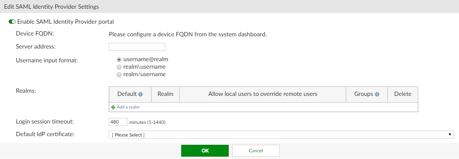Click 'Allow local users to override' header

pyautogui.click(x=262, y=94)
